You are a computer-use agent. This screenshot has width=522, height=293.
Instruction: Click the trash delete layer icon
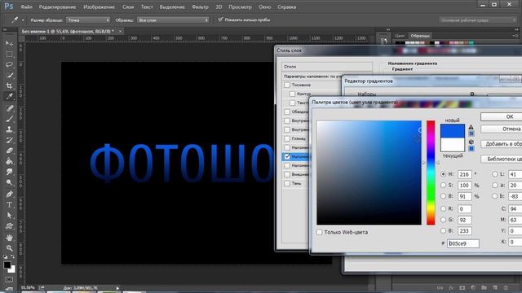click(x=506, y=287)
